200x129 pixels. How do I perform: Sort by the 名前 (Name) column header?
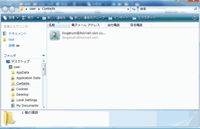59,25
